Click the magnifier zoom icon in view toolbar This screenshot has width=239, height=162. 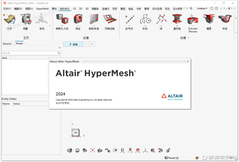click(153, 150)
